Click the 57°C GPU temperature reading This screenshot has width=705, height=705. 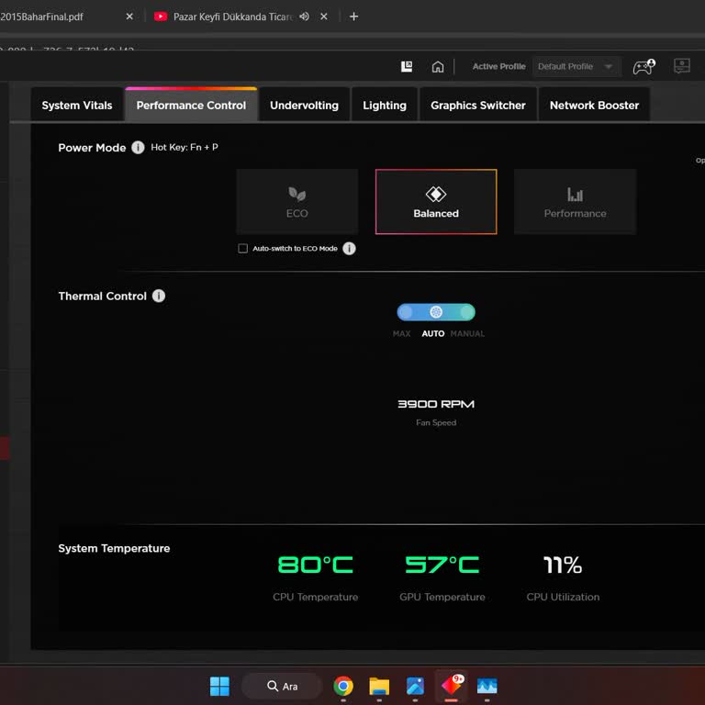442,565
